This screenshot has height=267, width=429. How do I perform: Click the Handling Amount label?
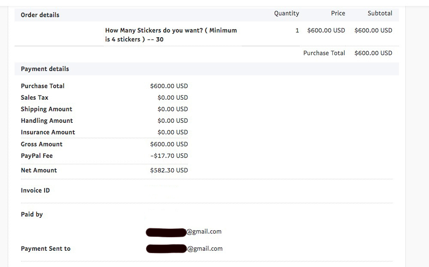47,121
